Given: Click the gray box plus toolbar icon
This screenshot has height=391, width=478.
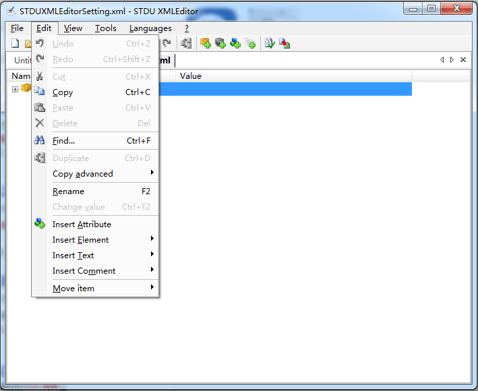Looking at the screenshot, I should 220,43.
